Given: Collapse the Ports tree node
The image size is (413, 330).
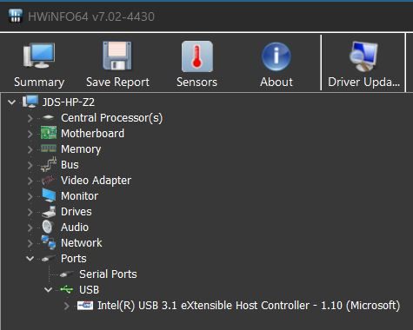Looking at the screenshot, I should pyautogui.click(x=30, y=258).
